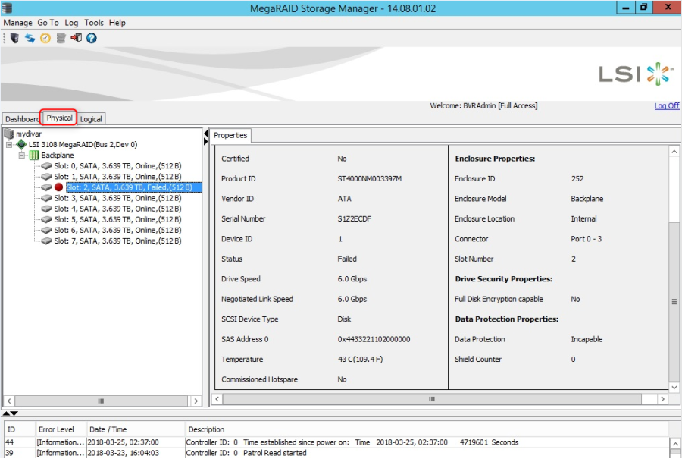Screen dimensions: 682x459
Task: Switch to the Logical tab
Action: click(91, 119)
